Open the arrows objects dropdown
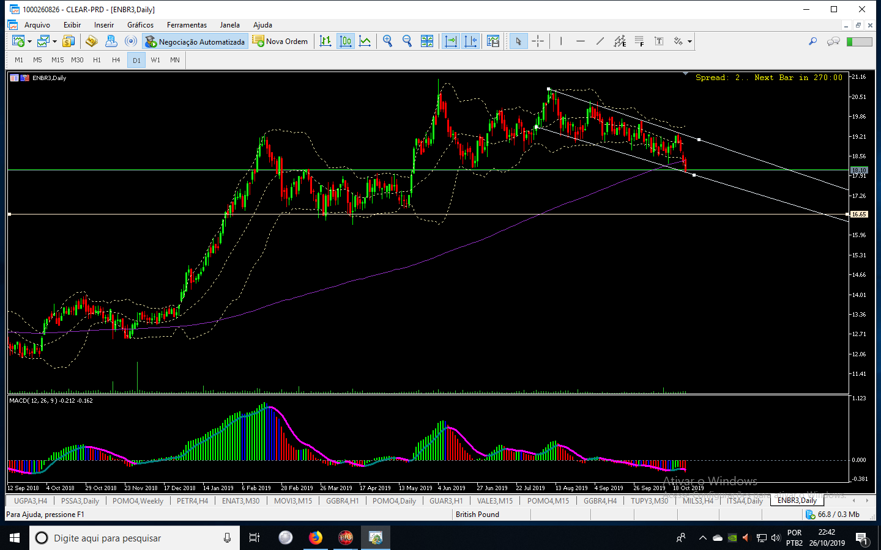This screenshot has width=881, height=550. coord(690,42)
